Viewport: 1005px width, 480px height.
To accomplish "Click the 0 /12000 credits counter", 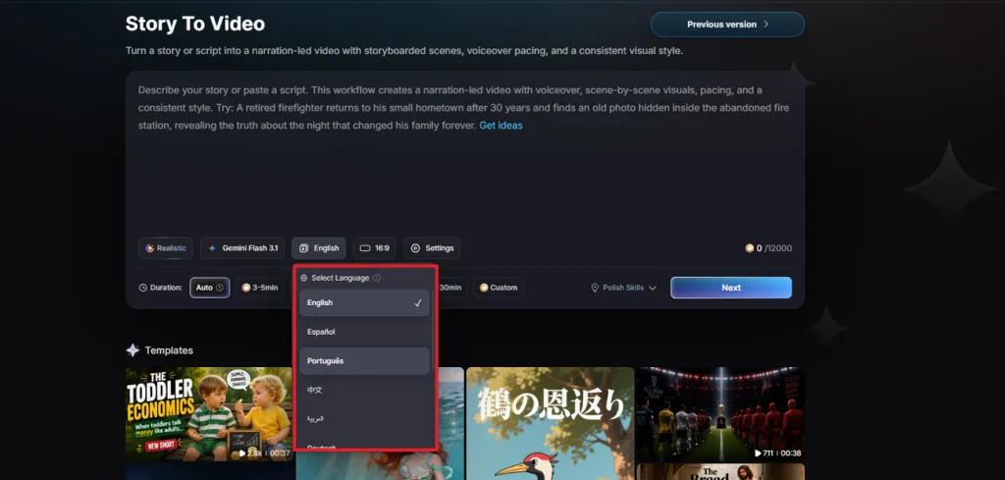I will tap(767, 248).
